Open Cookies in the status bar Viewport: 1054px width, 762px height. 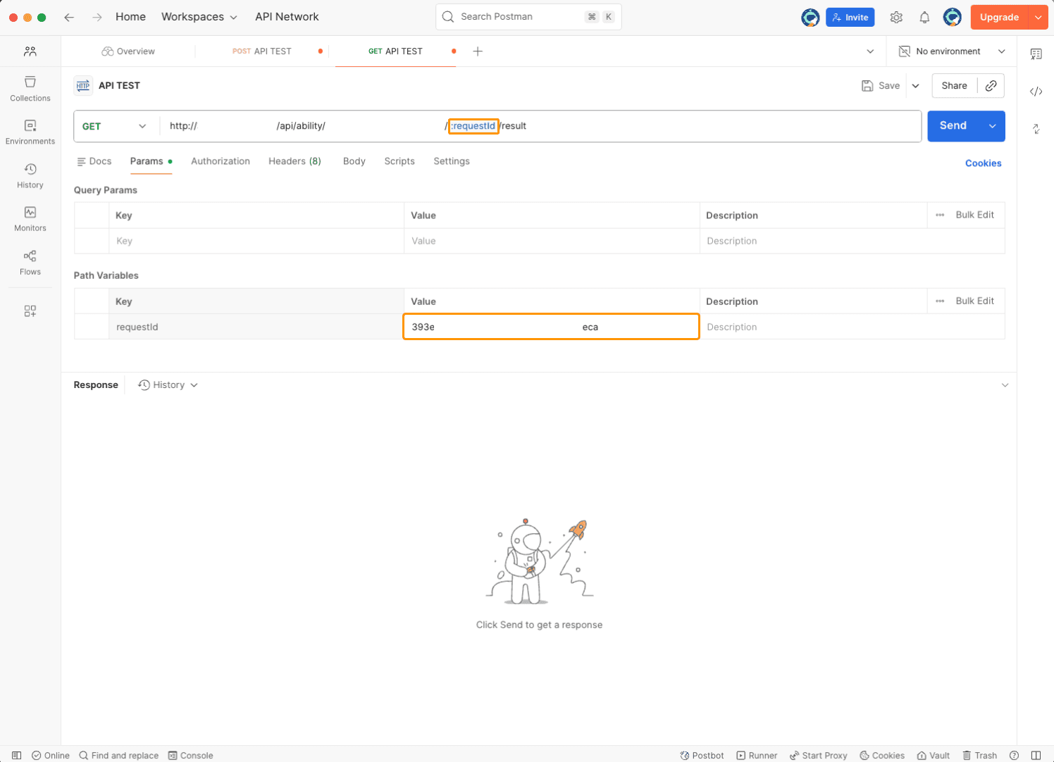pos(882,755)
